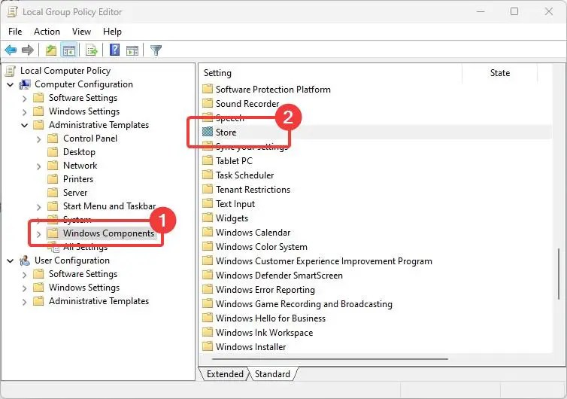The width and height of the screenshot is (567, 399).
Task: Collapse the Computer Configuration node
Action: [x=11, y=85]
